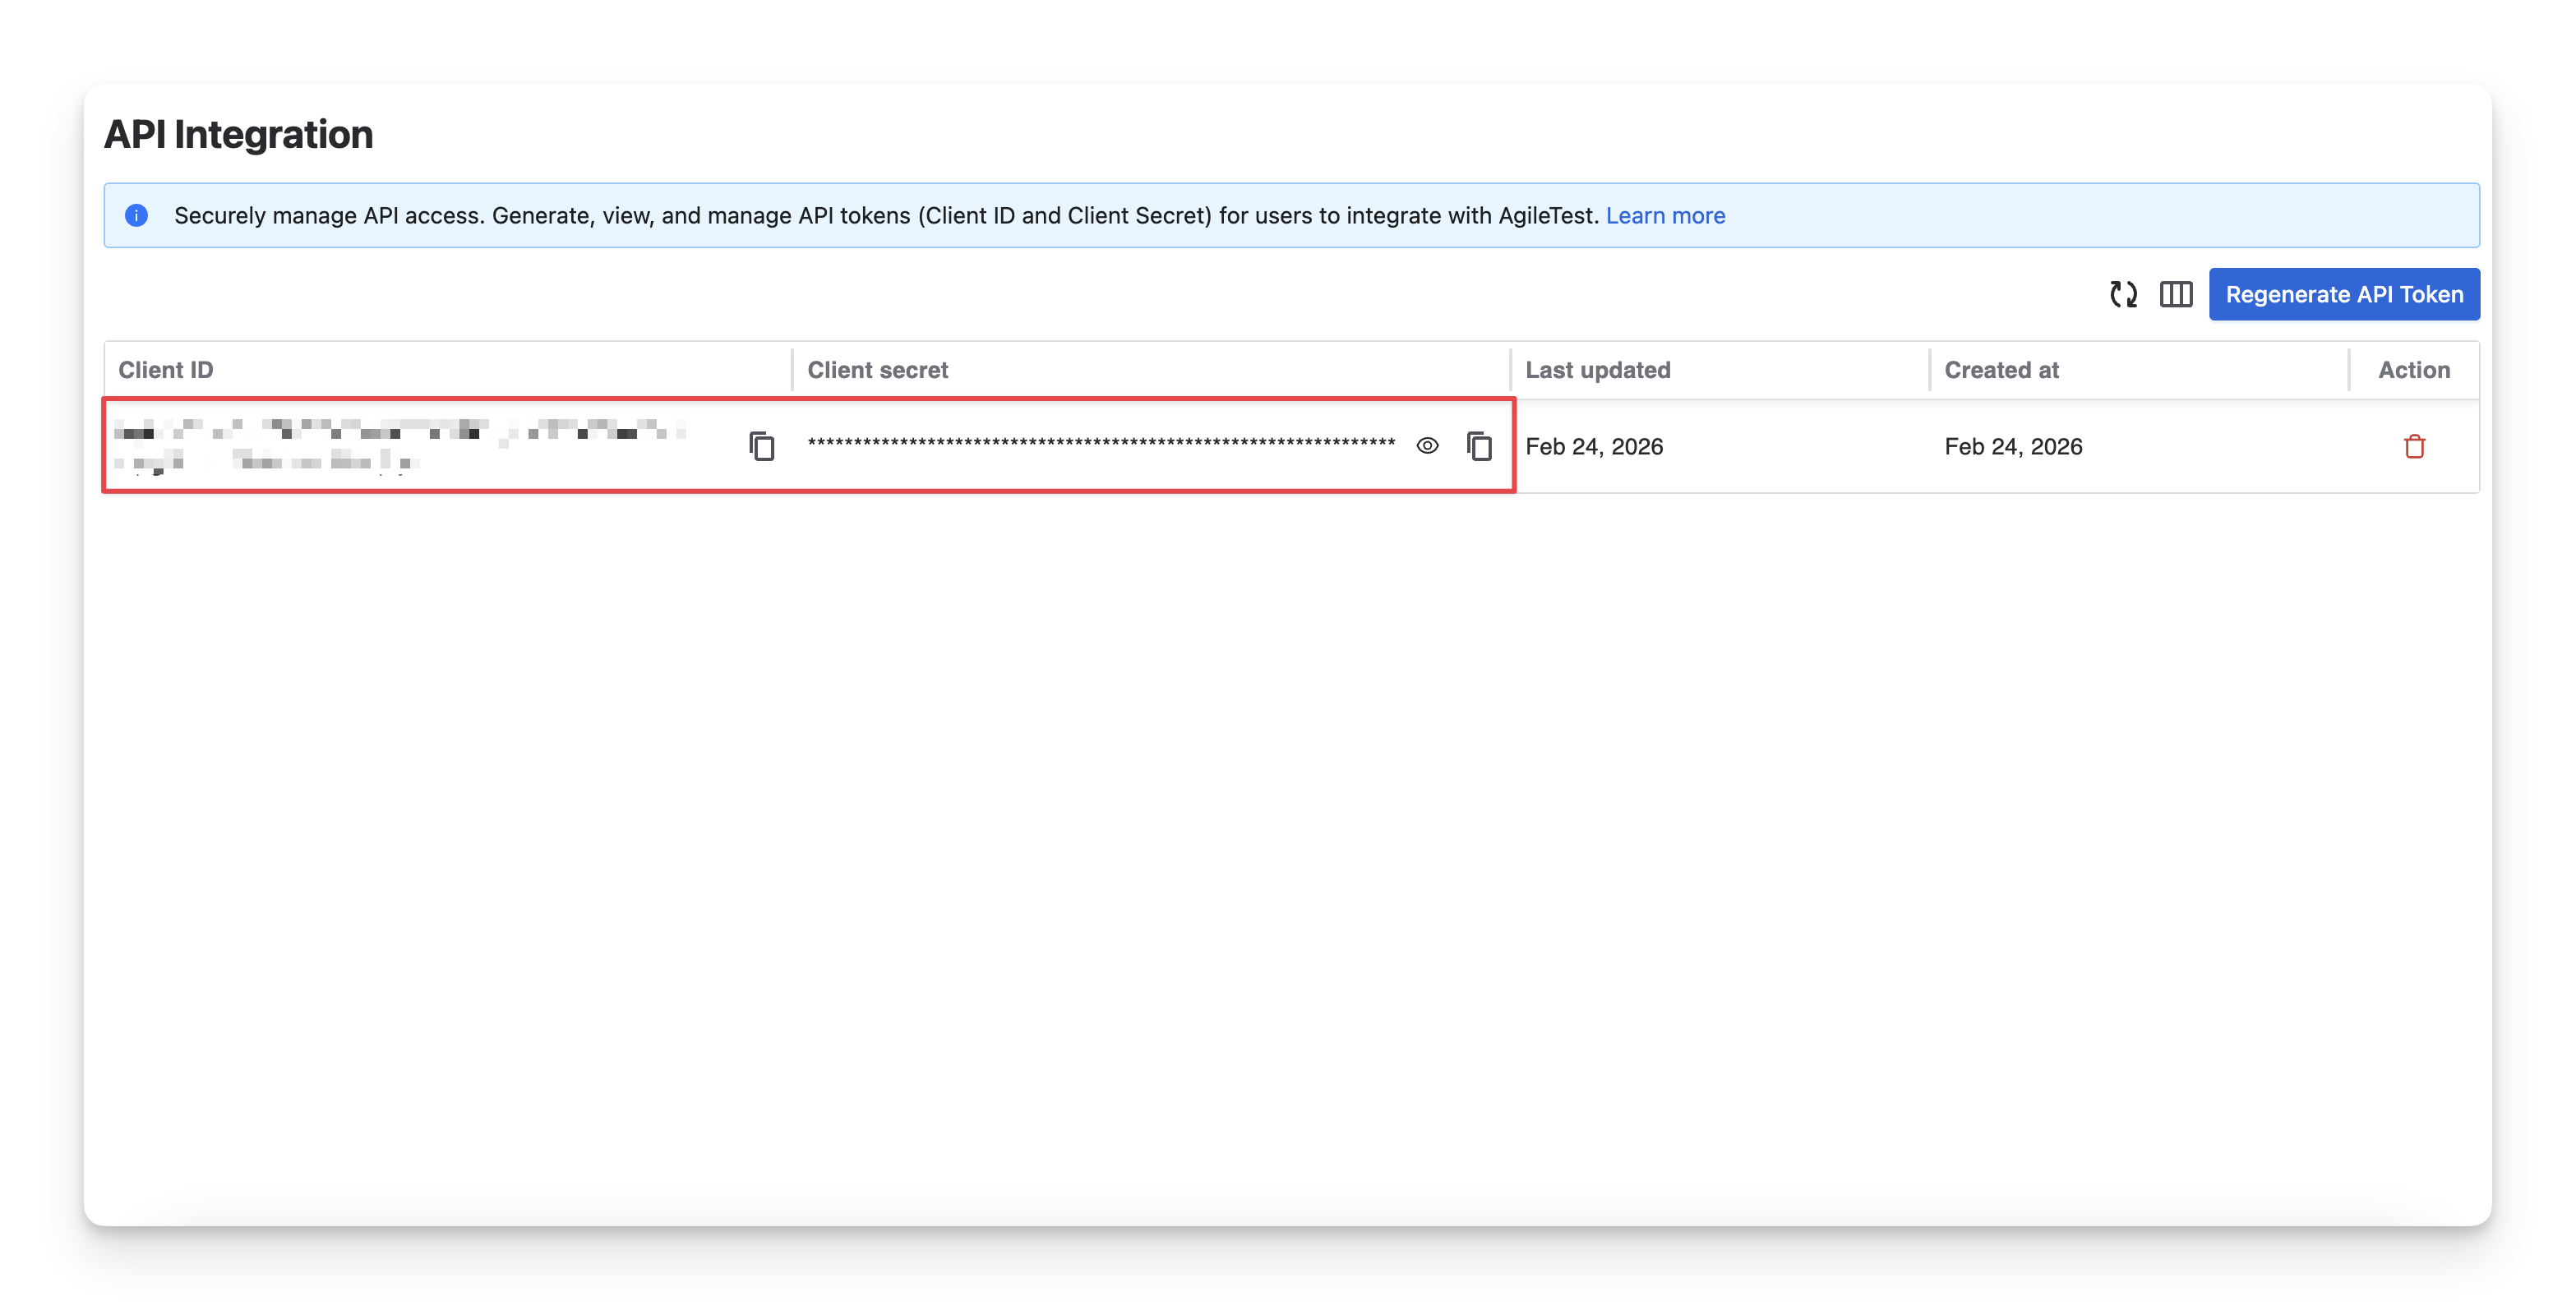Click the Client ID column header
Image resolution: width=2576 pixels, height=1310 pixels.
[x=166, y=370]
